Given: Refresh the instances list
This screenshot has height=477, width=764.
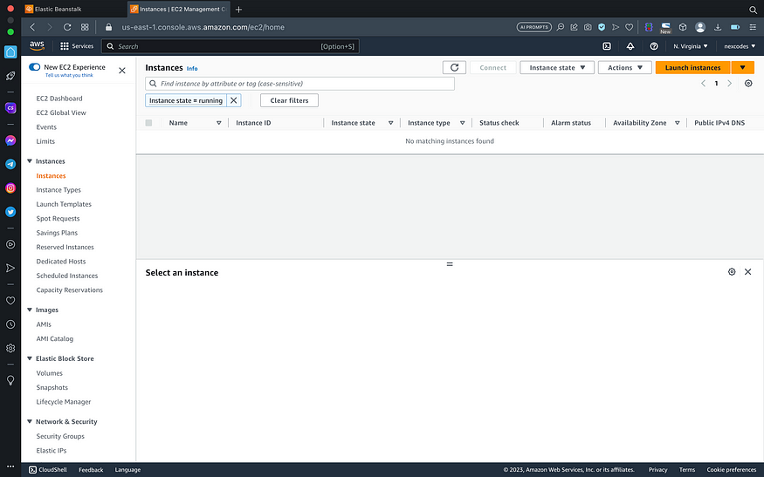Looking at the screenshot, I should point(454,68).
